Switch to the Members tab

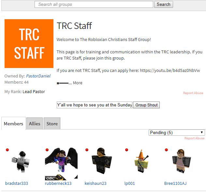pos(13,124)
